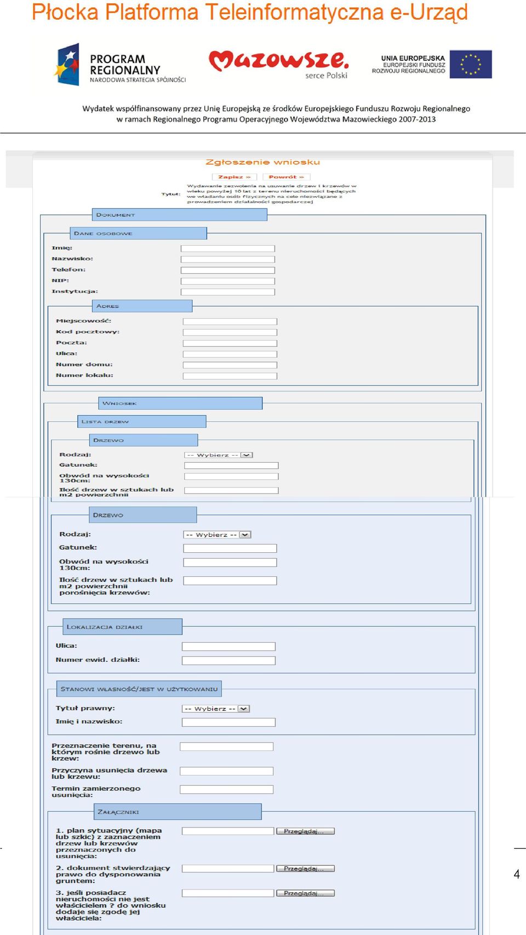This screenshot has width=526, height=935.
Task: Click into the Nazwisko field
Action: (228, 259)
